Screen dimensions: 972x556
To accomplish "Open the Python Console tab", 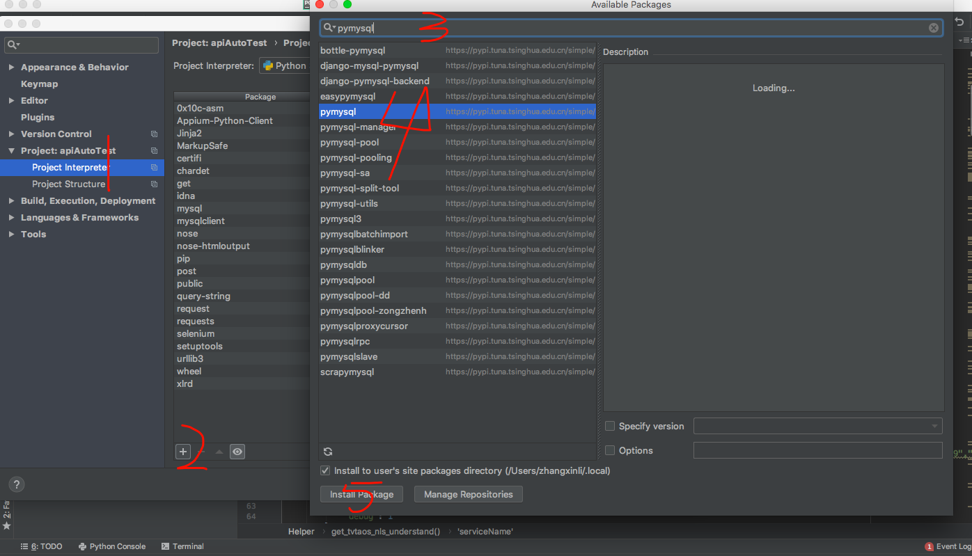I will coord(112,547).
